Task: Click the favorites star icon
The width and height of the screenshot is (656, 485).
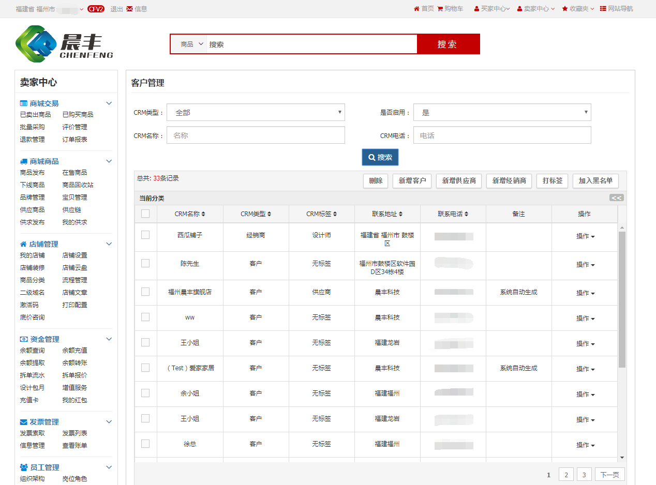Action: coord(565,9)
